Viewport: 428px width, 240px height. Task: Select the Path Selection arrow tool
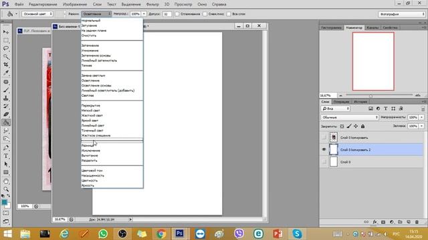tap(6, 164)
